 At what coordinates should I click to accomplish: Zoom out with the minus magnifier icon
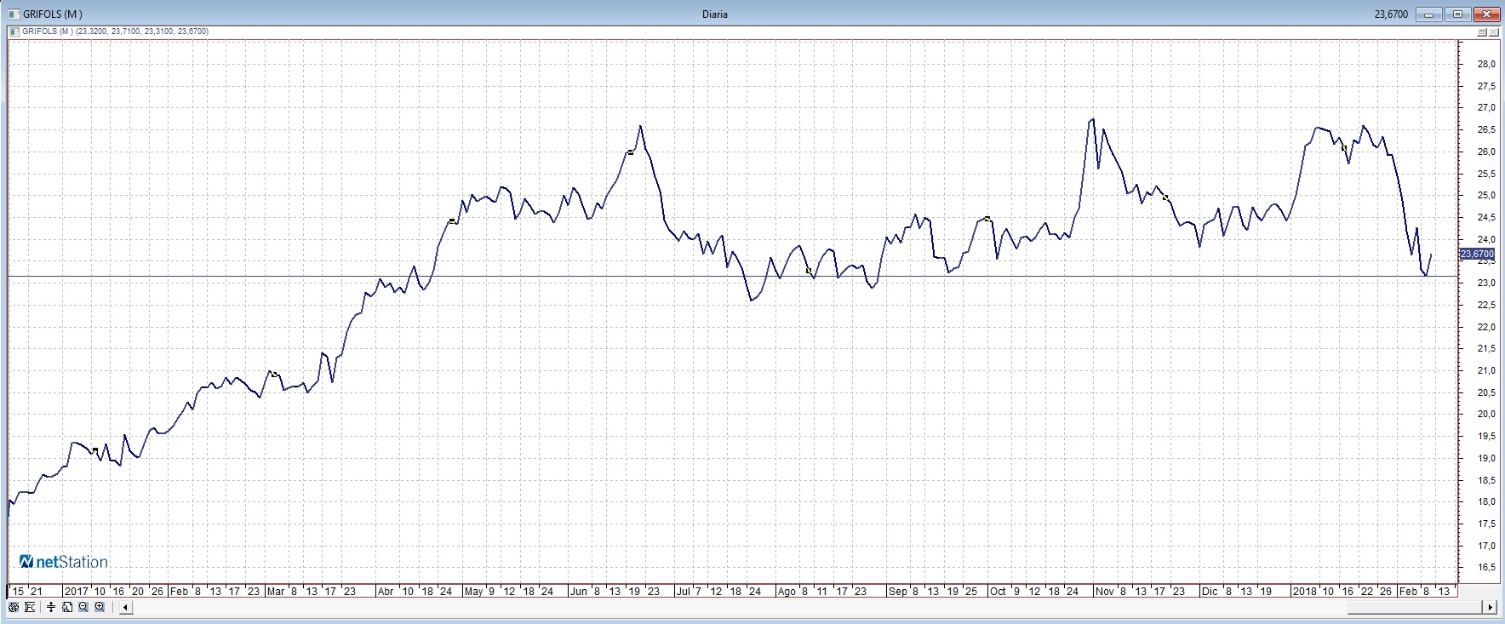tap(83, 607)
